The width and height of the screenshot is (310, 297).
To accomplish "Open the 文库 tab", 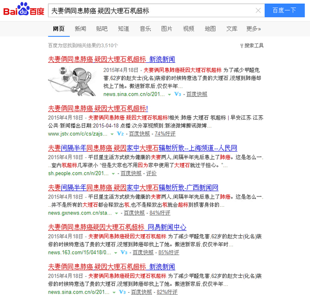I will (x=232, y=29).
